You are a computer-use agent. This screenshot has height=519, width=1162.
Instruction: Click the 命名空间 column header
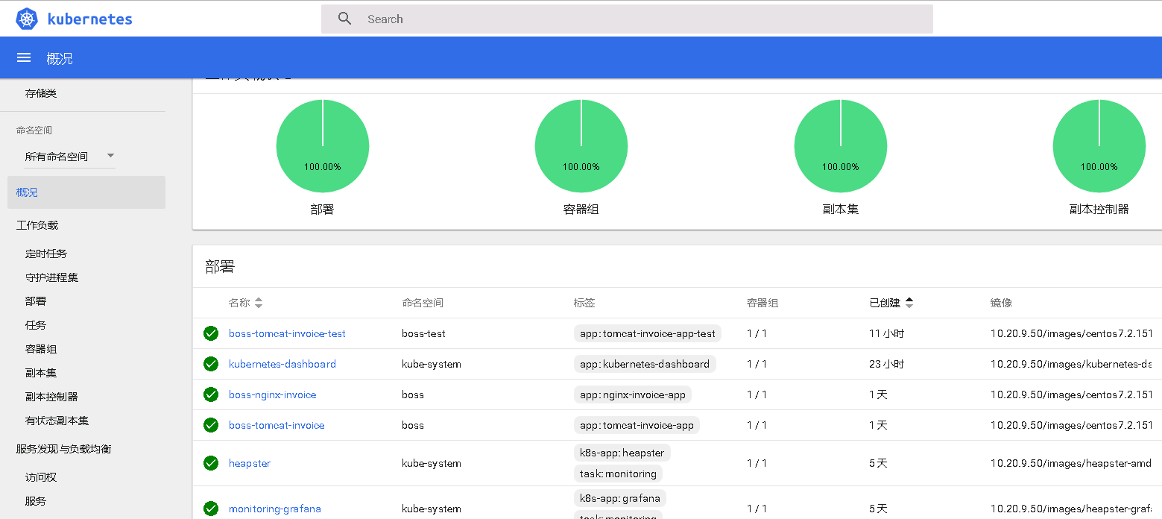pyautogui.click(x=423, y=303)
